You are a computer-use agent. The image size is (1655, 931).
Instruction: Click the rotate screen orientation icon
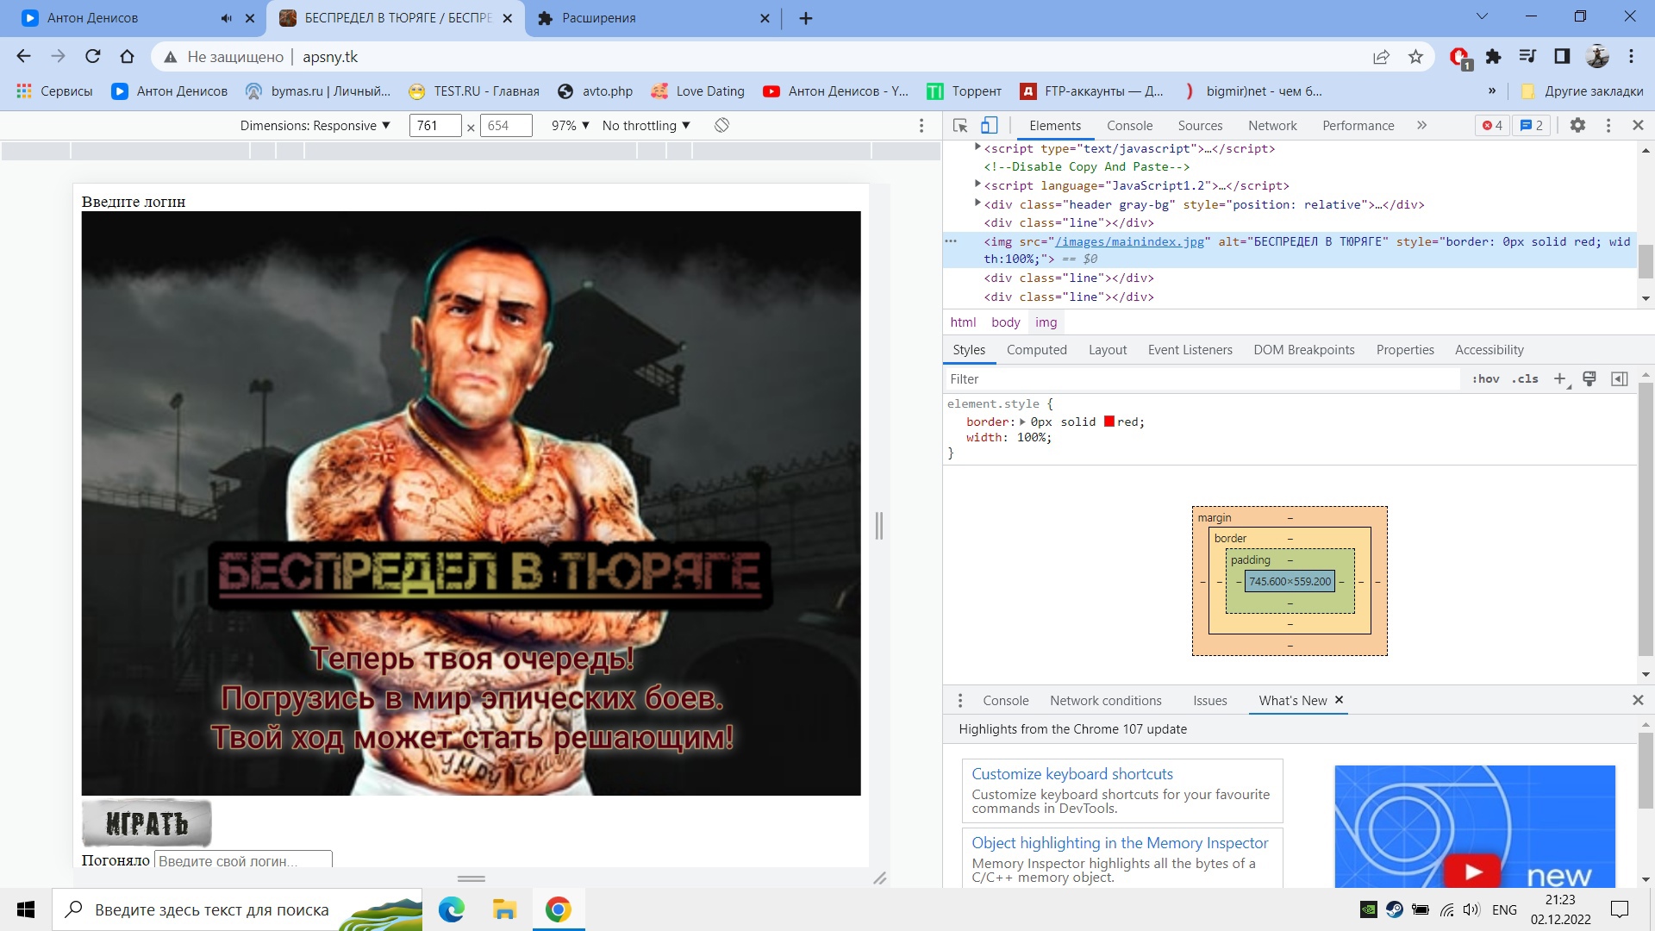point(722,126)
